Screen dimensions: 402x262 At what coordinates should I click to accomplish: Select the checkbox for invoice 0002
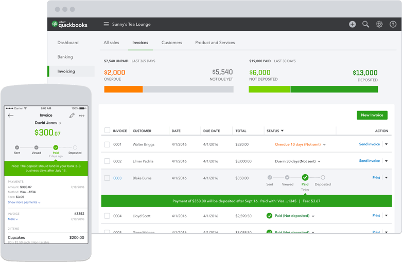(x=107, y=161)
